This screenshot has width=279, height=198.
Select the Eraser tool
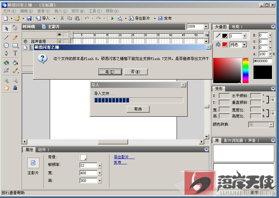(15, 71)
